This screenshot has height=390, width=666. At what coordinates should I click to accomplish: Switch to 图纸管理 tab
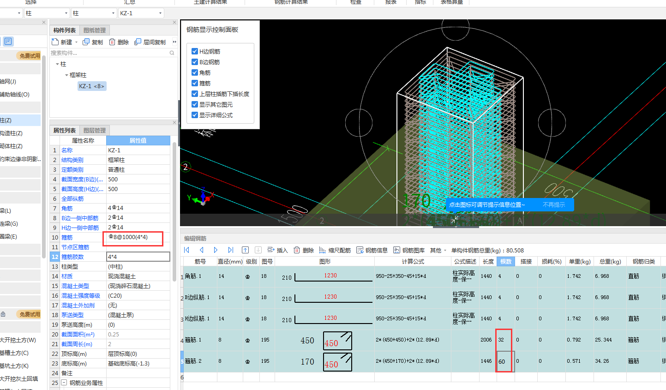click(95, 30)
